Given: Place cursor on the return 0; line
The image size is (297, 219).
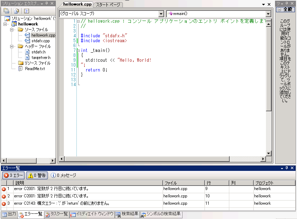Looking at the screenshot, I should pyautogui.click(x=96, y=70).
